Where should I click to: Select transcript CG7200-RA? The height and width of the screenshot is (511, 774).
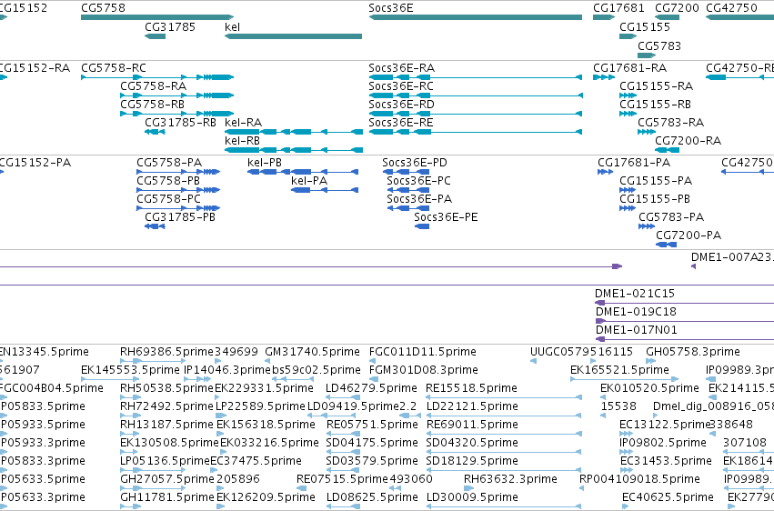[x=667, y=150]
